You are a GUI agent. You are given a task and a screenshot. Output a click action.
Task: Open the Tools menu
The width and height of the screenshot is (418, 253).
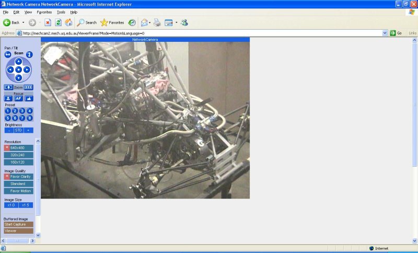tap(61, 11)
